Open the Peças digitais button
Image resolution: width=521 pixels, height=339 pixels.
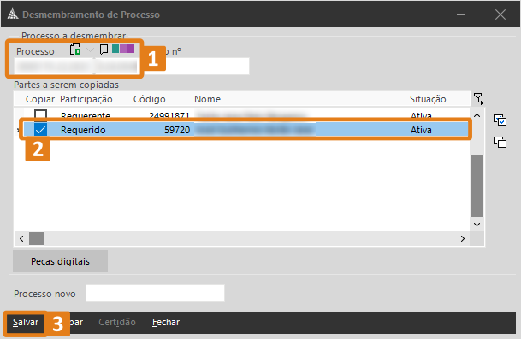pos(60,261)
